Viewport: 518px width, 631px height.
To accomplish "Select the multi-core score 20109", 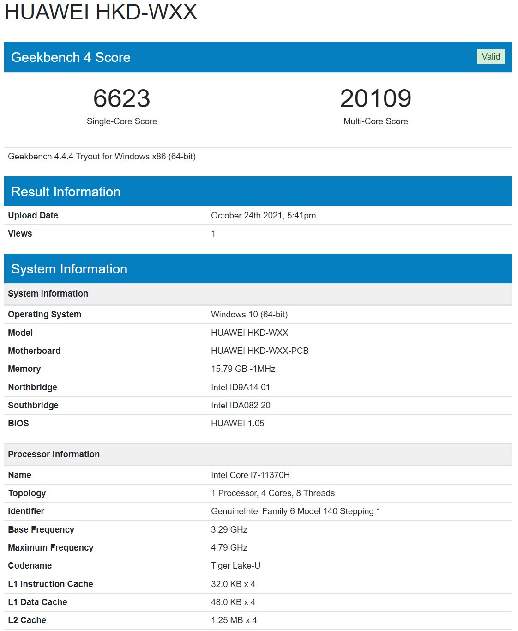I will (x=376, y=98).
